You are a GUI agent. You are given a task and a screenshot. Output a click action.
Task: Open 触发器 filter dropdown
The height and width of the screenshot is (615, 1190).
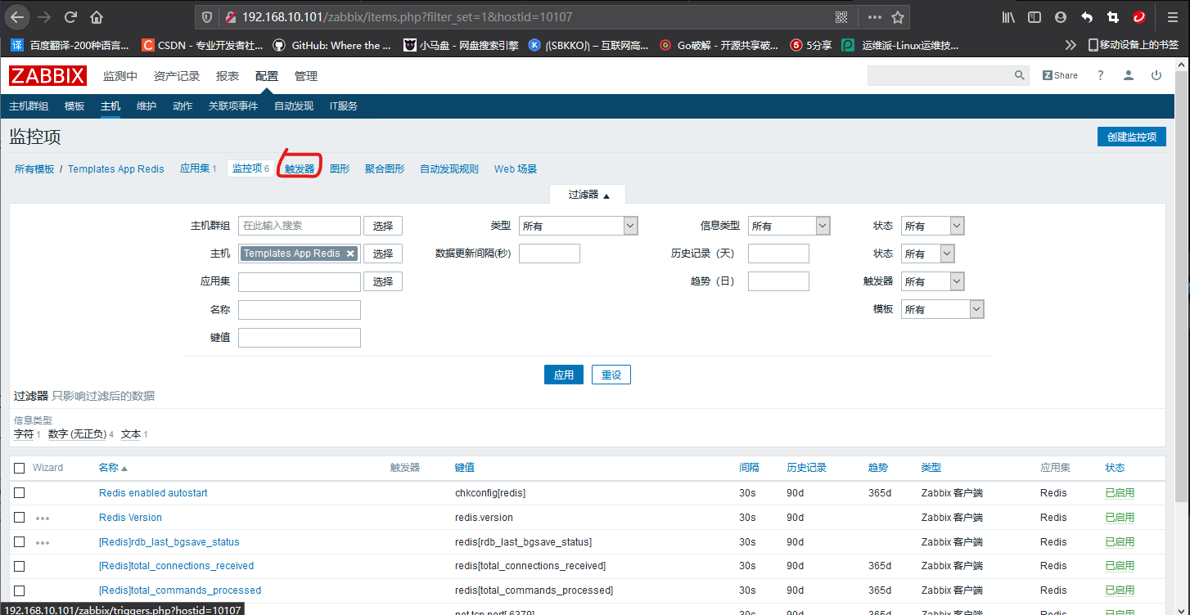[x=932, y=281]
